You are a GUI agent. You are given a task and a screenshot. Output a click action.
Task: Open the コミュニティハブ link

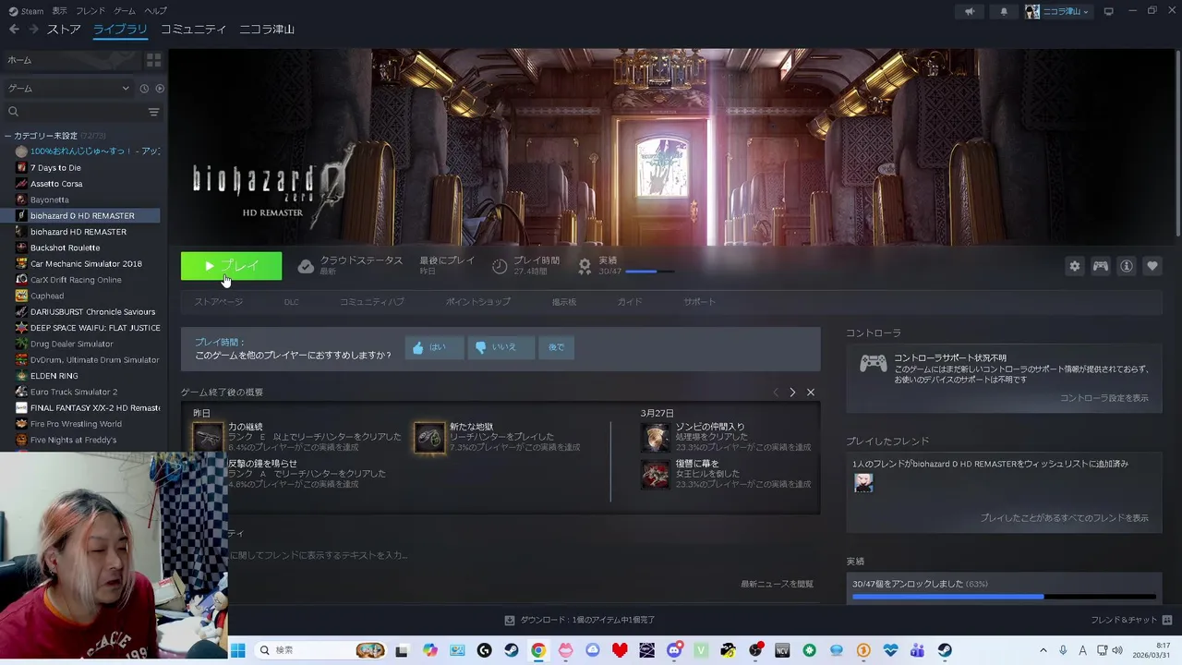pyautogui.click(x=372, y=302)
